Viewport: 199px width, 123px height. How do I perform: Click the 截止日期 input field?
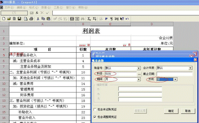[174, 74]
